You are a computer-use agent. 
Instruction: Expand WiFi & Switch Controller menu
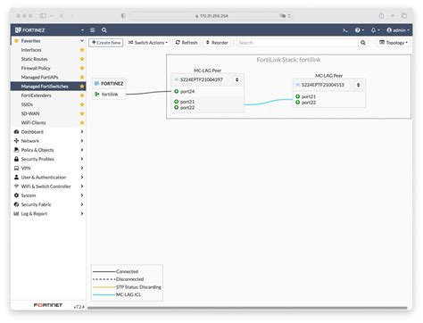coord(48,186)
